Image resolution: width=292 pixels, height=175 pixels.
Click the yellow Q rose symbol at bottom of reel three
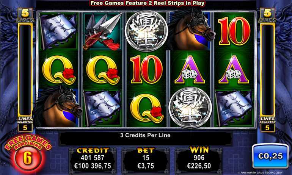[147, 108]
